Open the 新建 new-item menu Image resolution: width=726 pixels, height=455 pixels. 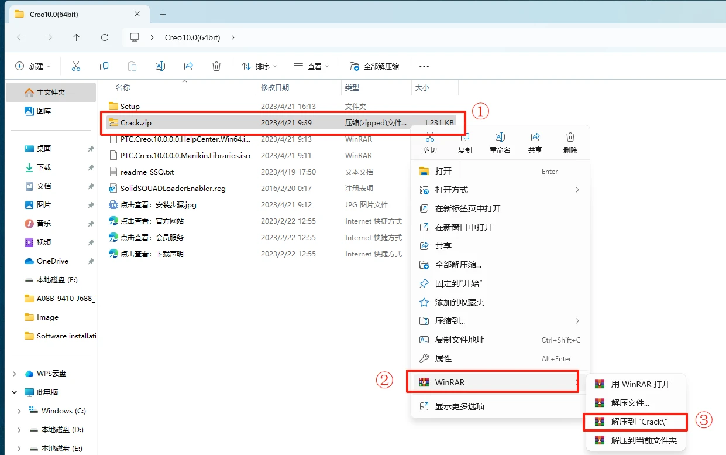[32, 66]
